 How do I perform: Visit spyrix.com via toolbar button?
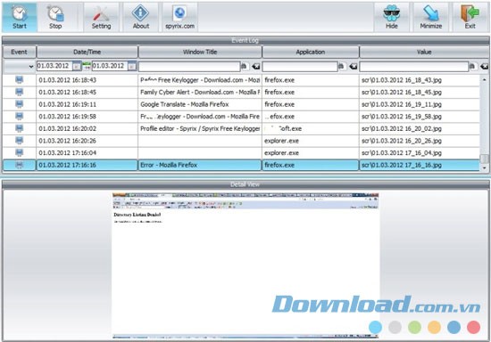(x=179, y=17)
